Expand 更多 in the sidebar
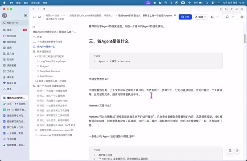 tap(15, 89)
